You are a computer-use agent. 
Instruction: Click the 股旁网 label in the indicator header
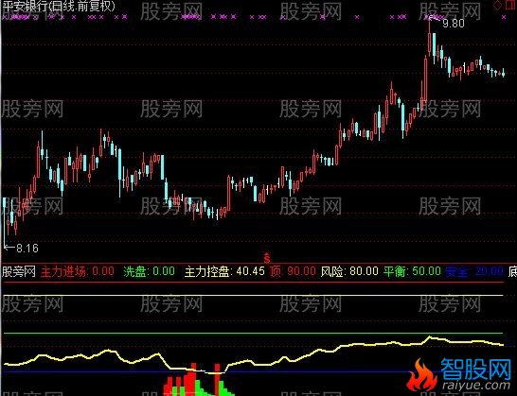click(x=19, y=272)
